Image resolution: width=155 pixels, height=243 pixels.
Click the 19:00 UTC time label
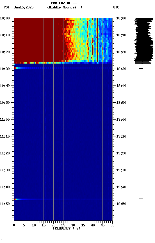121,120
